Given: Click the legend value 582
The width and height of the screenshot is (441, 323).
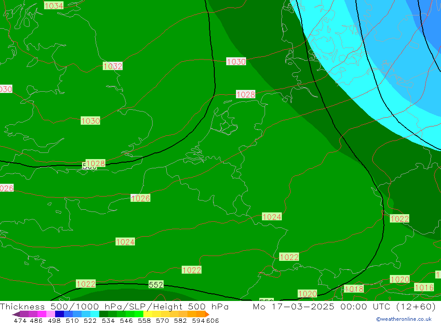Looking at the screenshot, I should pyautogui.click(x=180, y=321).
